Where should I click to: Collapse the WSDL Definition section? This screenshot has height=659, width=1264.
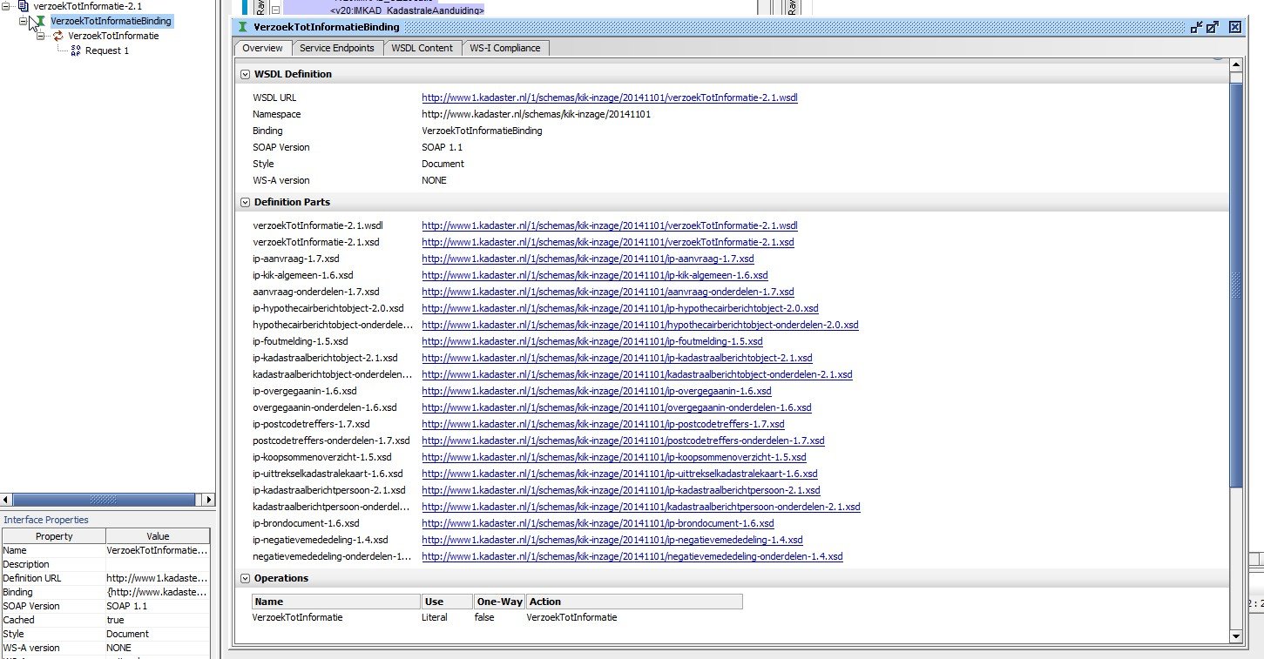[x=245, y=74]
